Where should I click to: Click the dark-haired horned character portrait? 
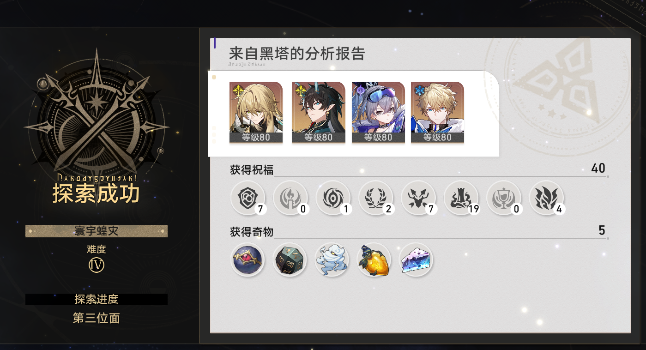coord(319,112)
